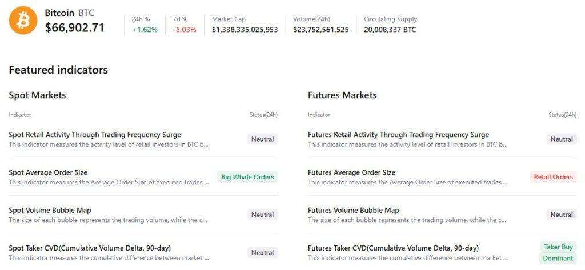Open Spot Retail Activity Through Trading Frequency Surge
The width and height of the screenshot is (585, 270).
(x=95, y=135)
